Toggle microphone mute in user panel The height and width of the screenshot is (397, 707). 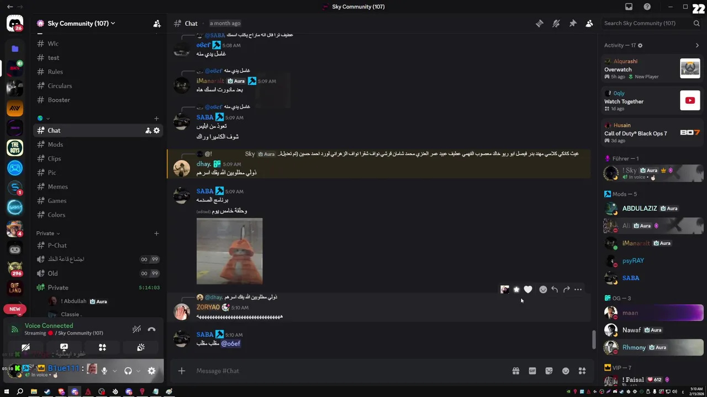click(104, 371)
